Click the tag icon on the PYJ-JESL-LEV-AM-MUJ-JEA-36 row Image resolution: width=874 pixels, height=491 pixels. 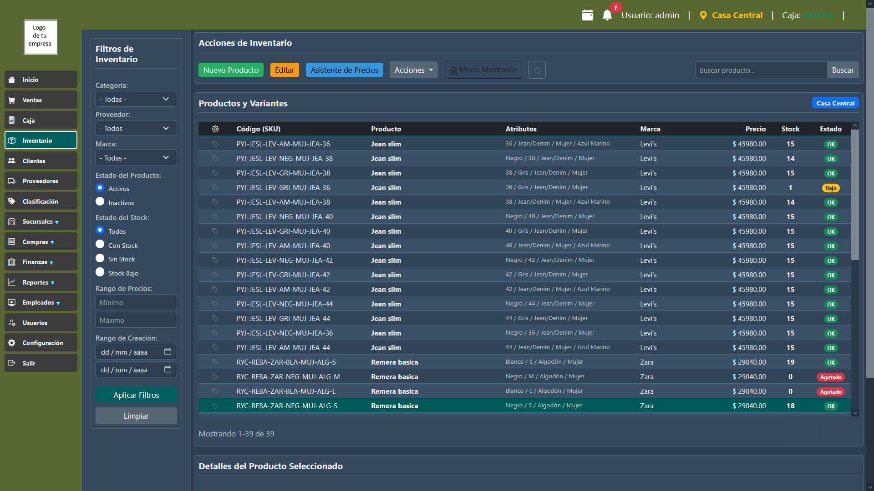(215, 144)
